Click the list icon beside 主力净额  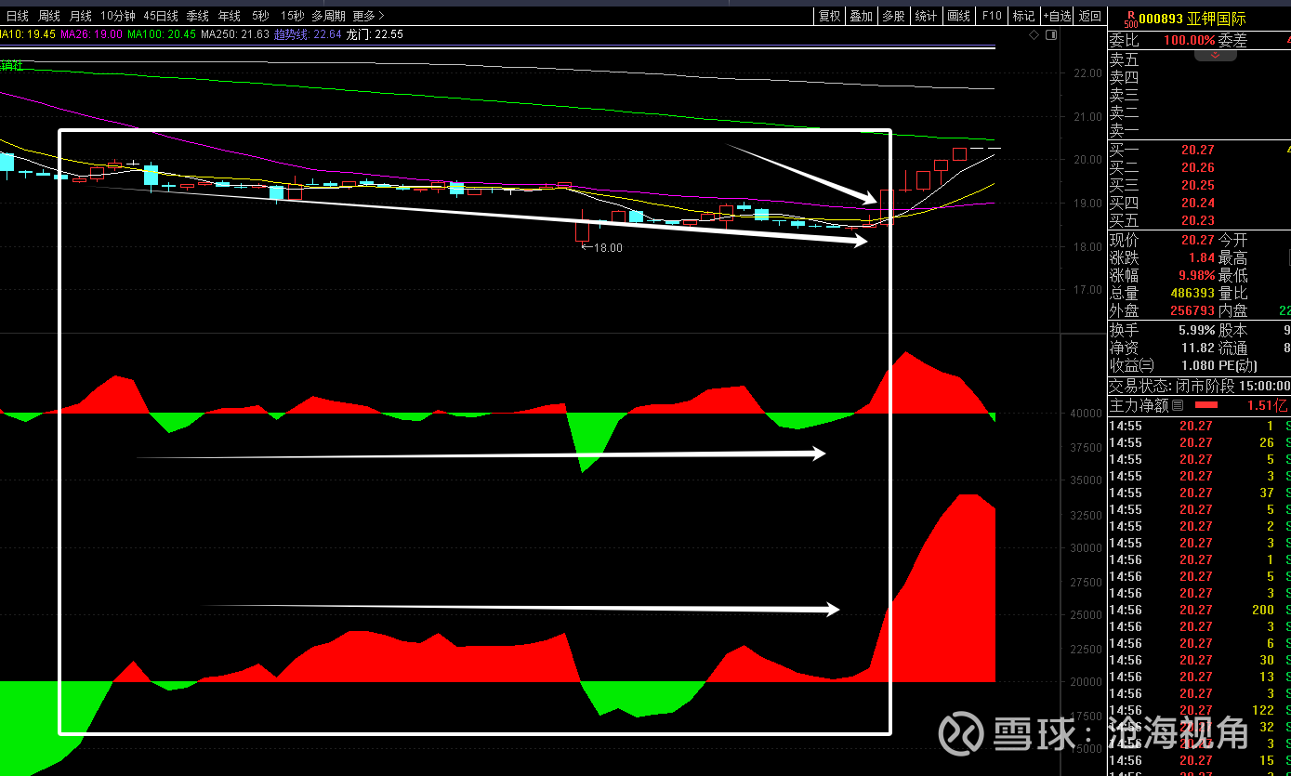(1179, 405)
